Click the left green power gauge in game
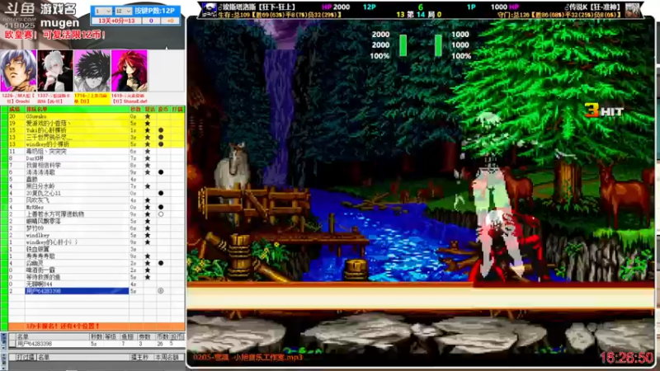 click(x=403, y=45)
